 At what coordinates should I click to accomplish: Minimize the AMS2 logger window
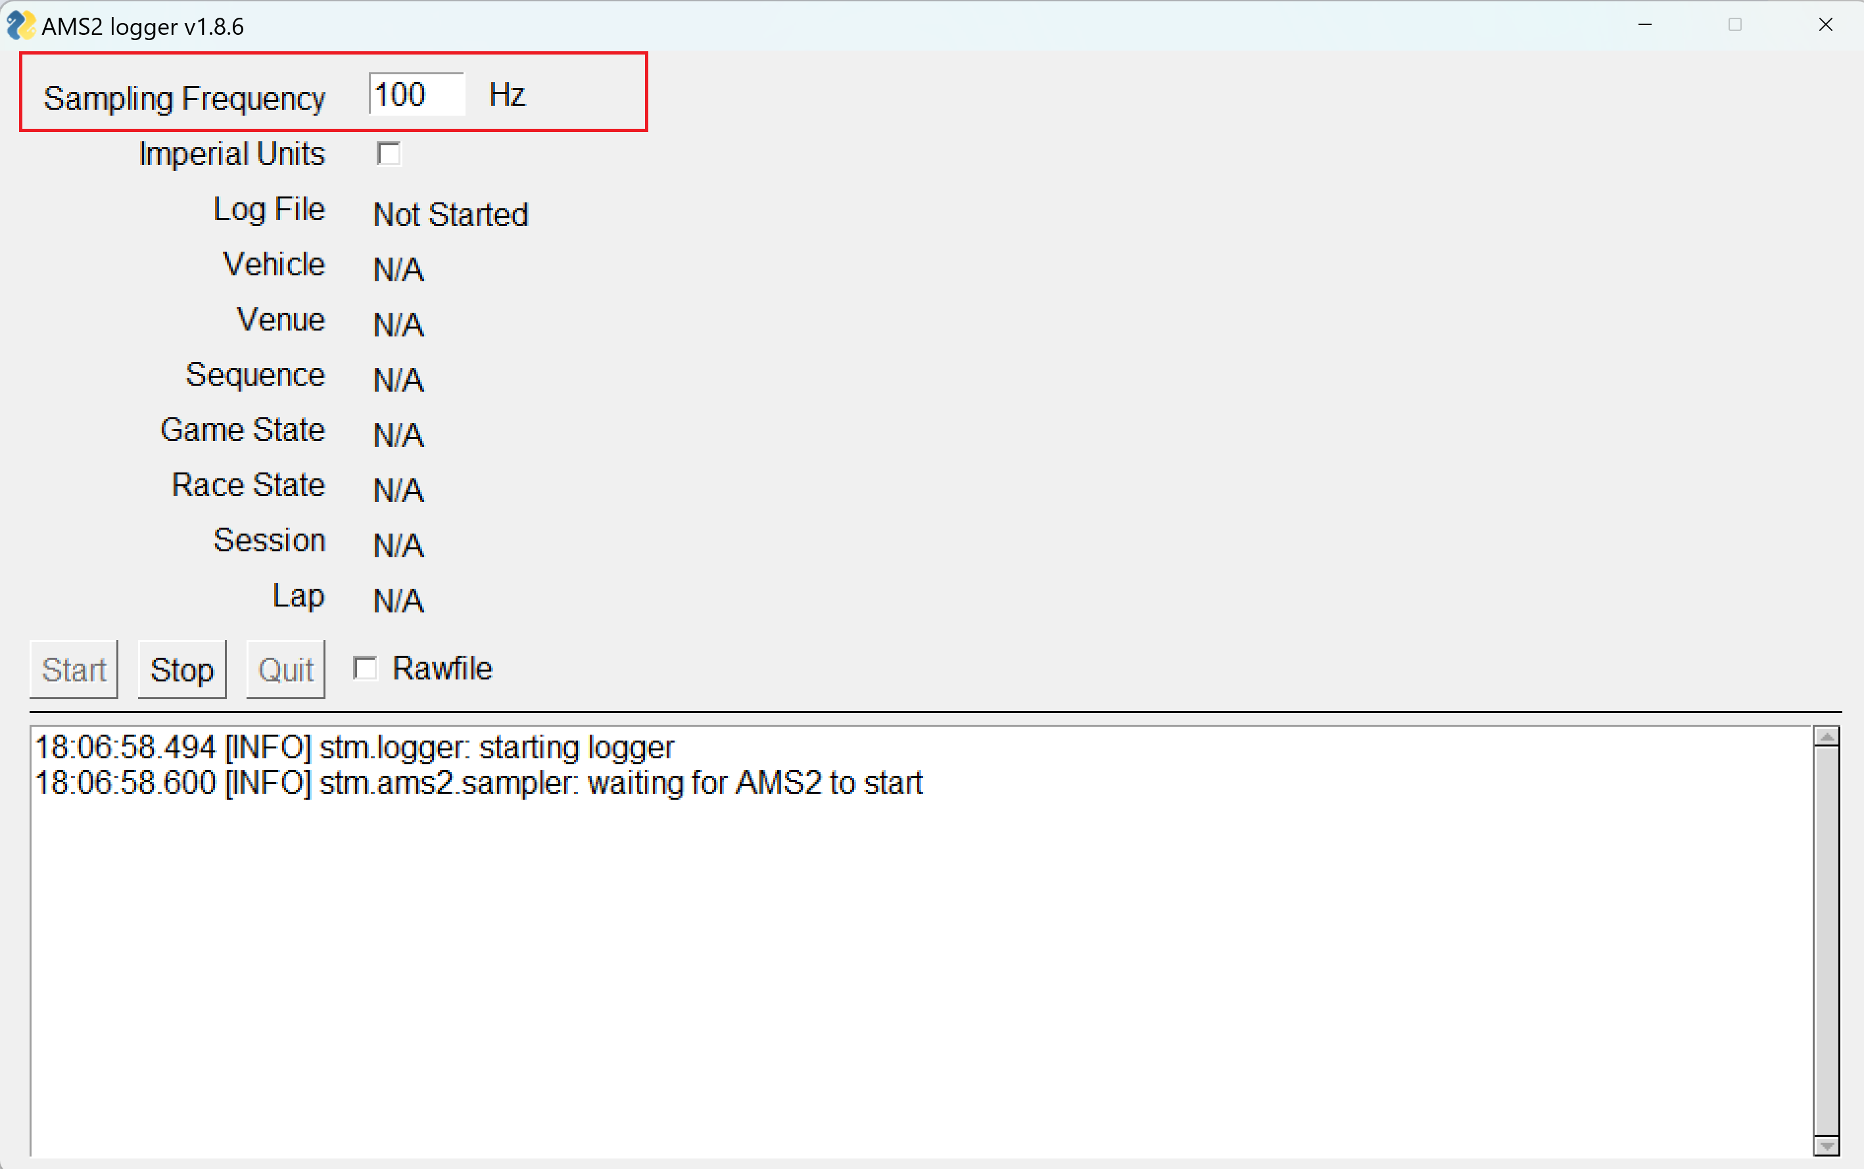[x=1645, y=25]
